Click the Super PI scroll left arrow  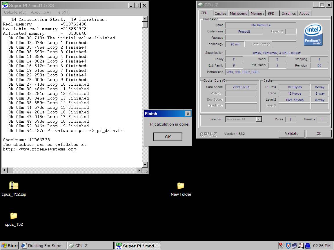[5, 170]
